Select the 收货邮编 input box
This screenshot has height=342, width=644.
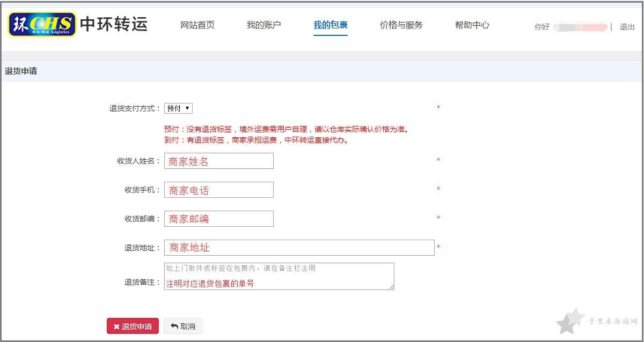click(x=219, y=219)
